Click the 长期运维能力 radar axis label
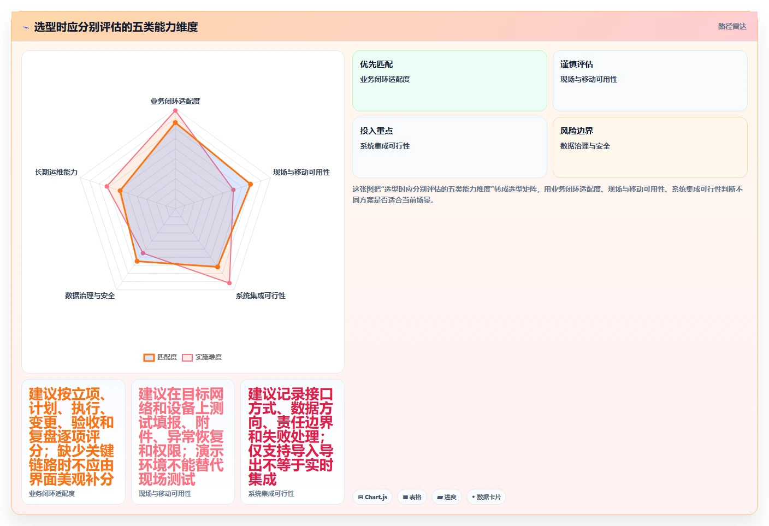769x526 pixels. tap(56, 172)
